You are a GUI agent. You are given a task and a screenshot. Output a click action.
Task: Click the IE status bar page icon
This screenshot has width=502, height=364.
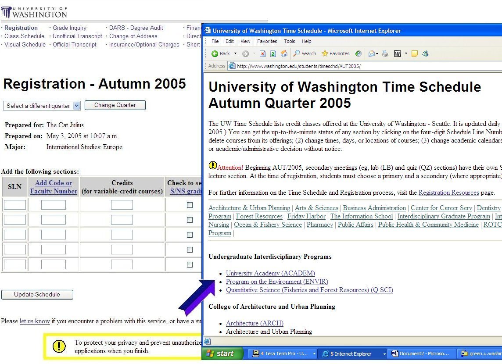[208, 341]
